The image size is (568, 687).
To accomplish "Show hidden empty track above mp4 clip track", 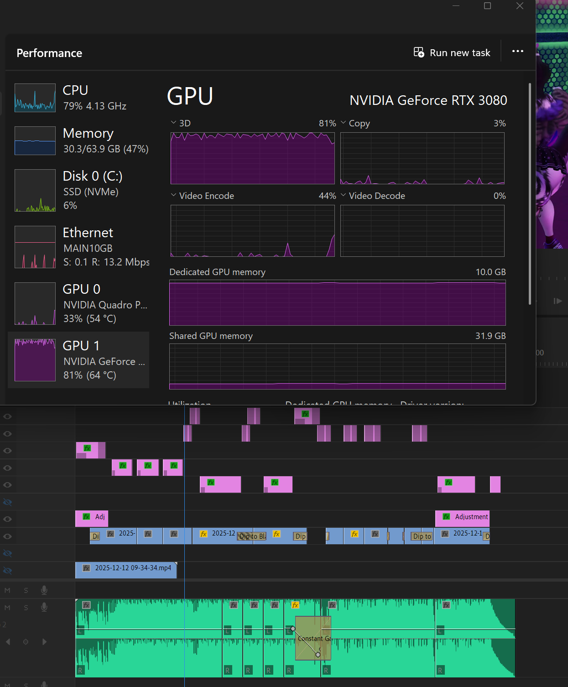I will (x=7, y=553).
